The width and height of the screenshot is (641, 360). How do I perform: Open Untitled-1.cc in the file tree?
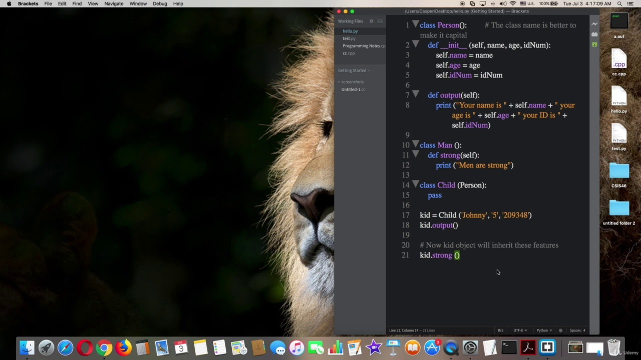[x=353, y=89]
